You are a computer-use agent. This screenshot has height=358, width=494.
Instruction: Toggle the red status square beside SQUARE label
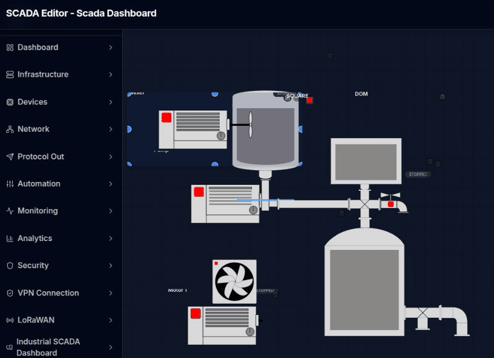pos(310,100)
